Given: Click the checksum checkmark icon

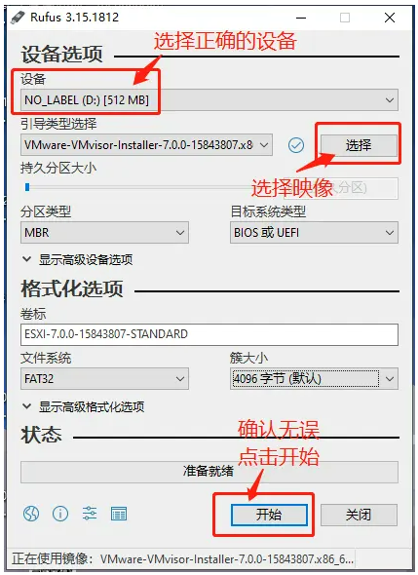Looking at the screenshot, I should coord(296,145).
